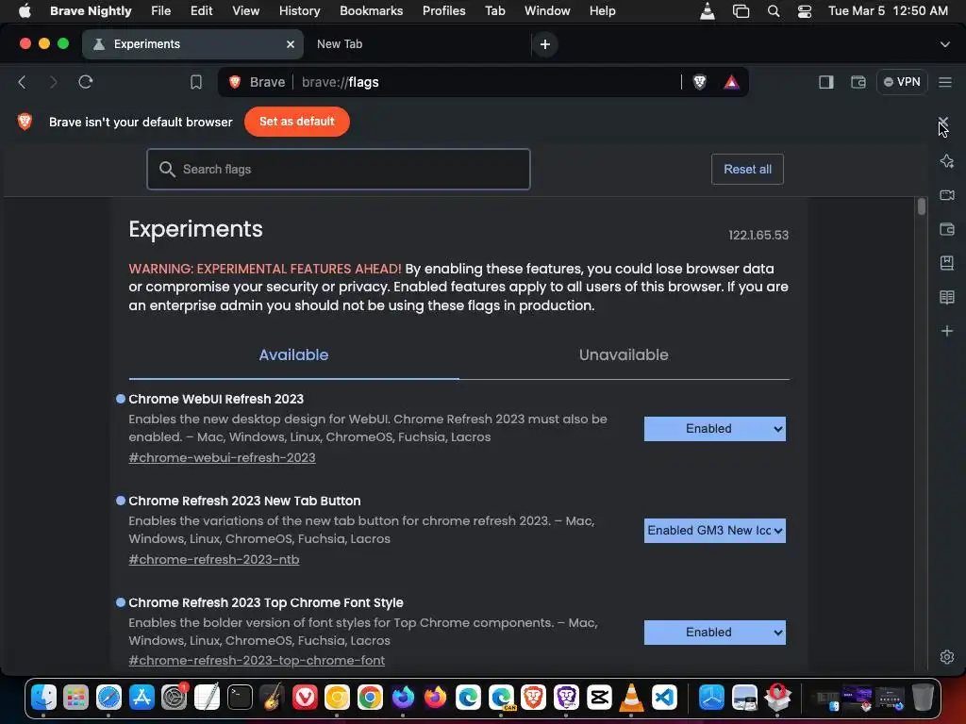Image resolution: width=966 pixels, height=724 pixels.
Task: Open the Profiles menu
Action: click(443, 10)
